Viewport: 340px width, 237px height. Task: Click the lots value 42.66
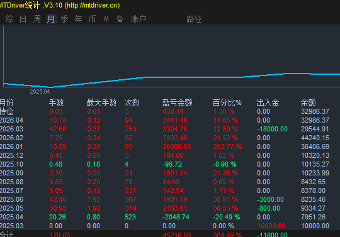tap(58, 130)
